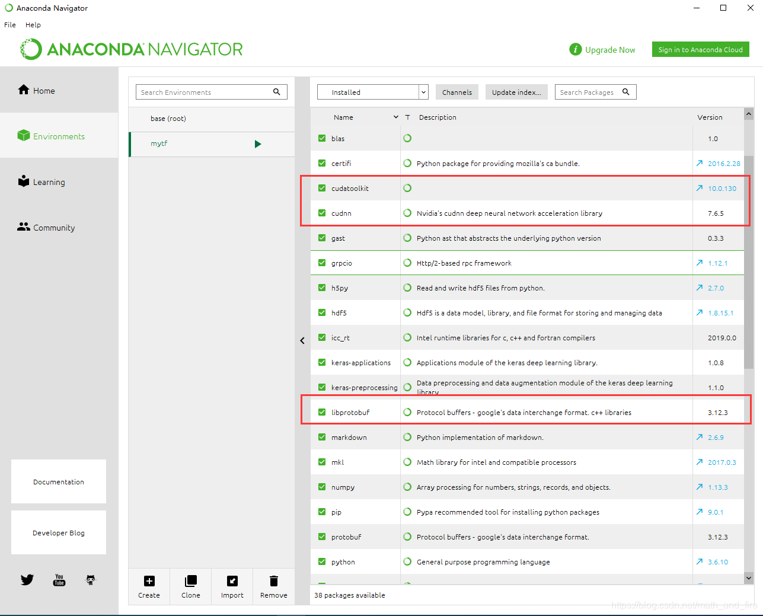763x616 pixels.
Task: Click the Update index... button
Action: pos(516,92)
